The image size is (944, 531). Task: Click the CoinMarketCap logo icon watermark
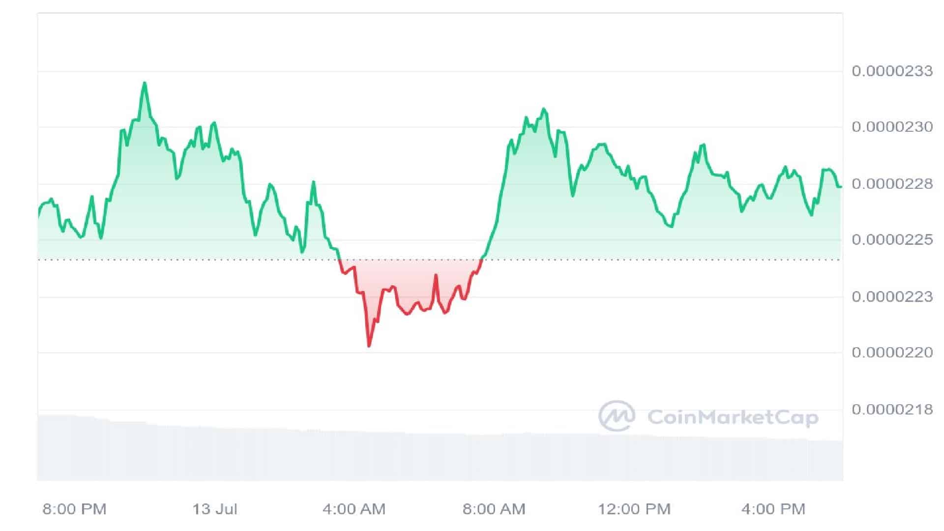pyautogui.click(x=617, y=416)
